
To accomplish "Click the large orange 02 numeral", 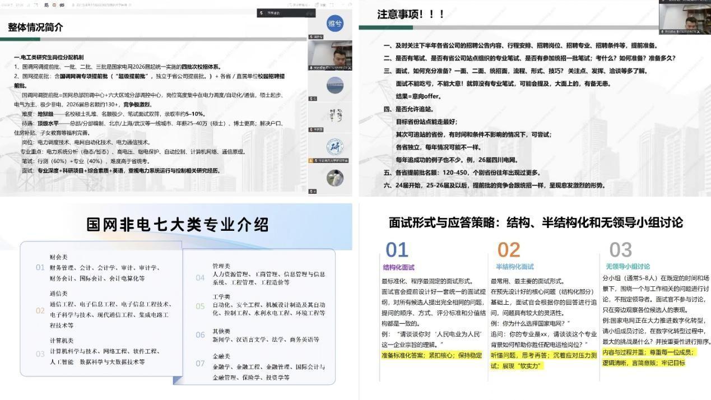I will coord(509,250).
